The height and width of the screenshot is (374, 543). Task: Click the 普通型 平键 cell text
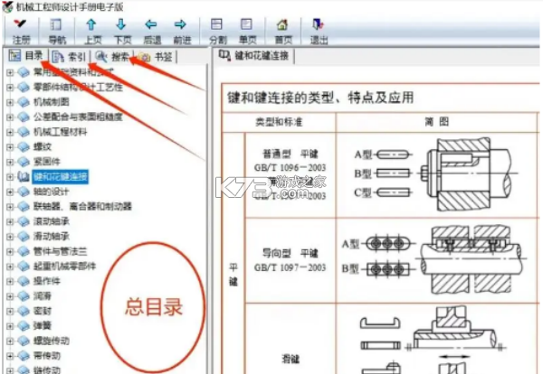(x=291, y=154)
